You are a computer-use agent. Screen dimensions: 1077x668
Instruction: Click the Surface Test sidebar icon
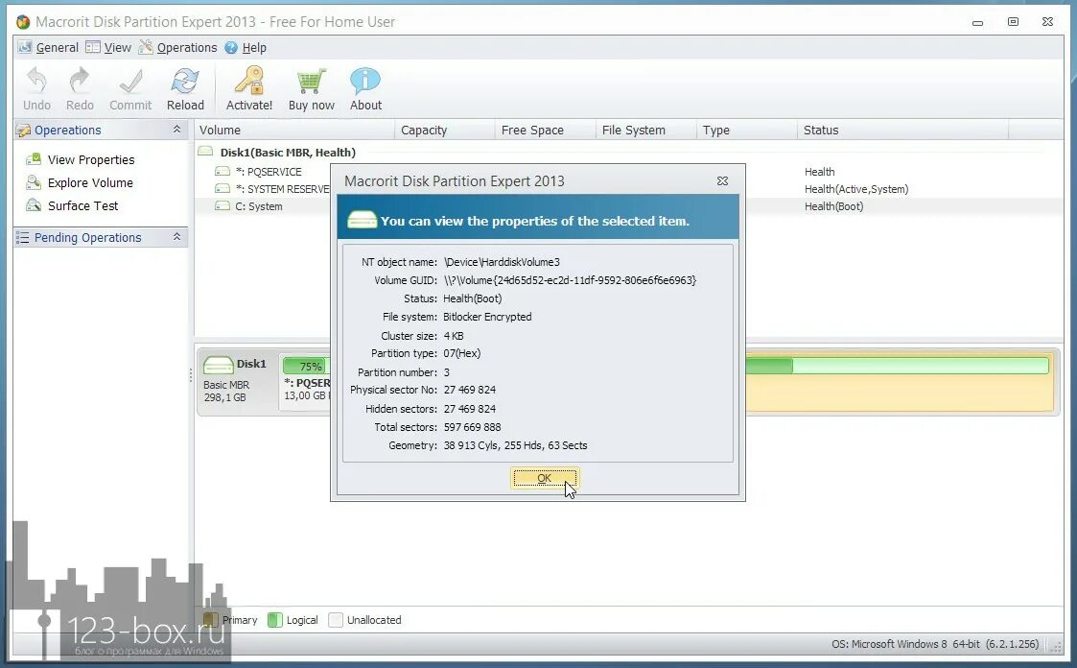click(33, 204)
